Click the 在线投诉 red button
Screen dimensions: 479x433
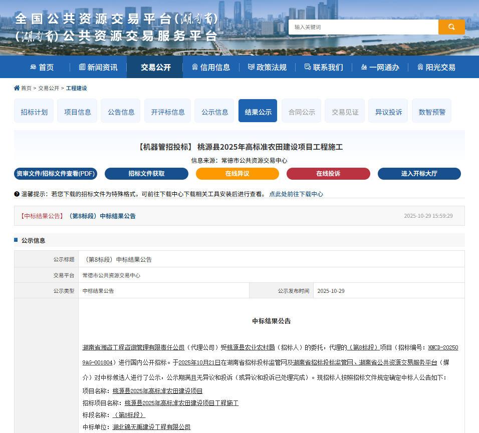point(328,174)
